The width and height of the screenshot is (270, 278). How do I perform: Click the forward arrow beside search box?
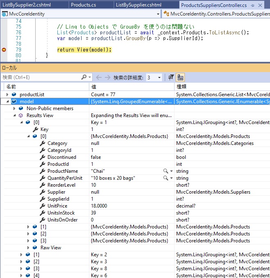point(107,77)
